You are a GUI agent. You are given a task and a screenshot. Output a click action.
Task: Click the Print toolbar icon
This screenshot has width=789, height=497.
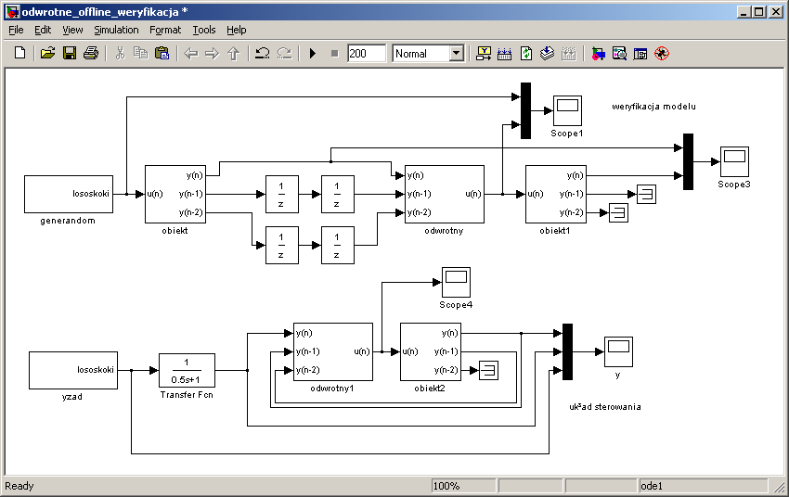90,54
